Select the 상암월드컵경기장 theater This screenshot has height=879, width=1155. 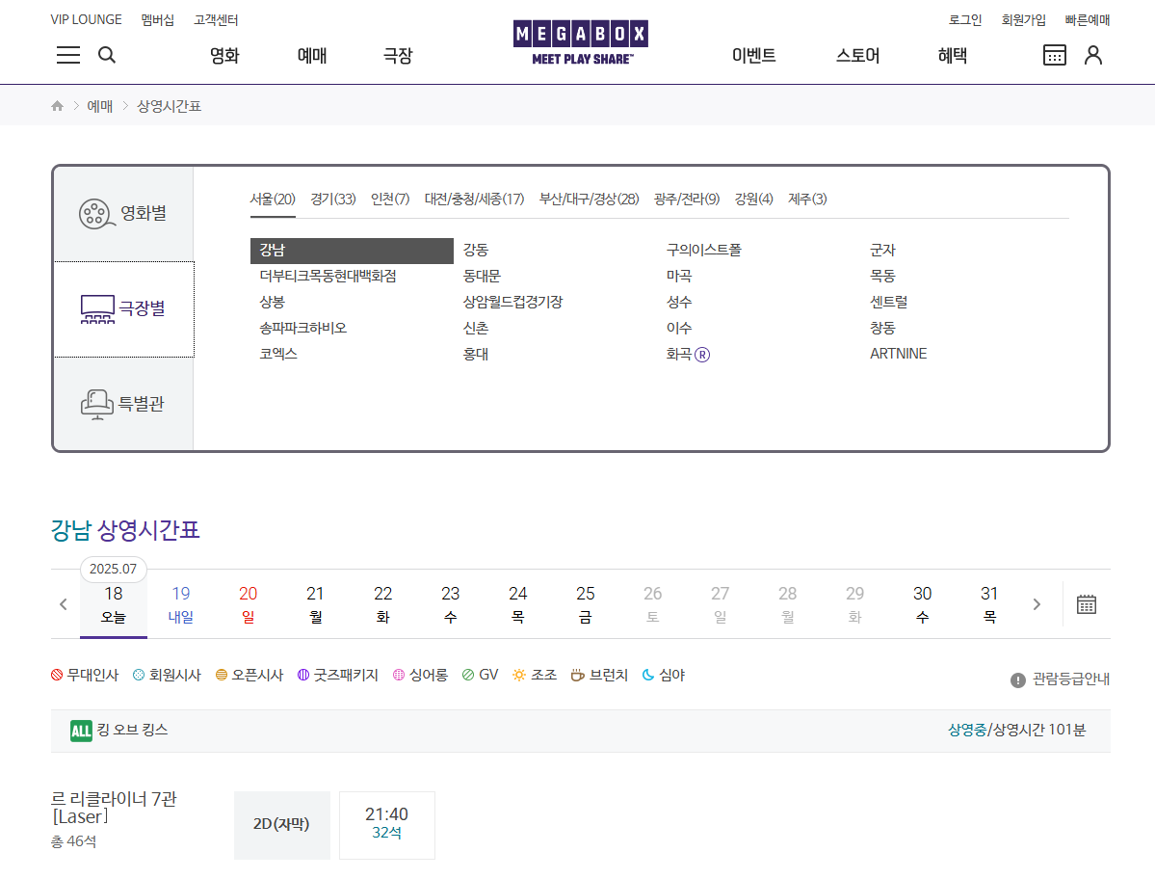(x=512, y=302)
